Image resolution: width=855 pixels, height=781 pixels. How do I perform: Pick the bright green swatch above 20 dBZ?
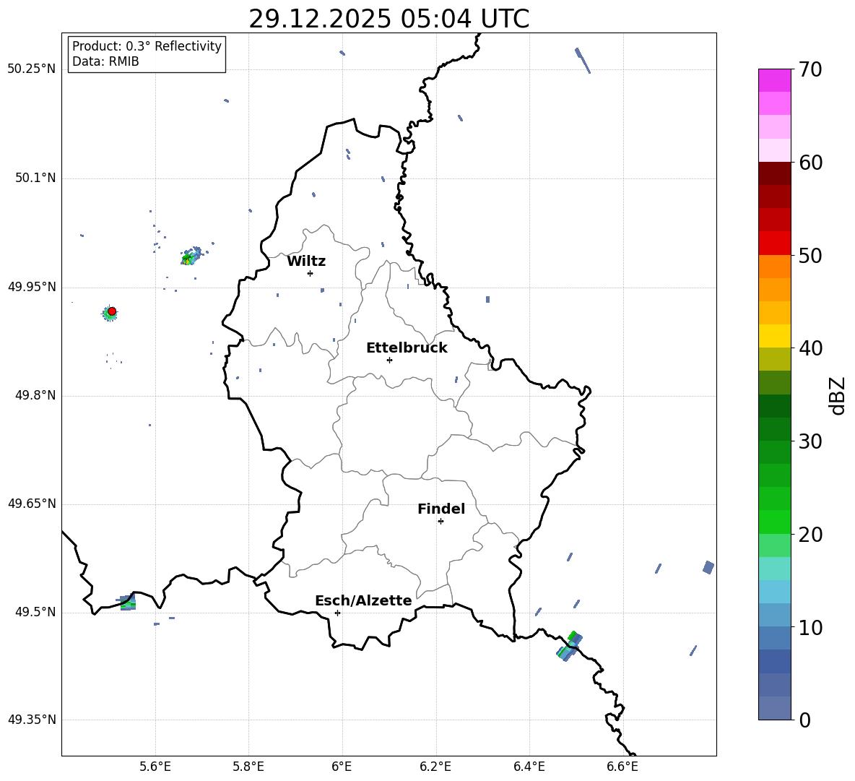775,522
